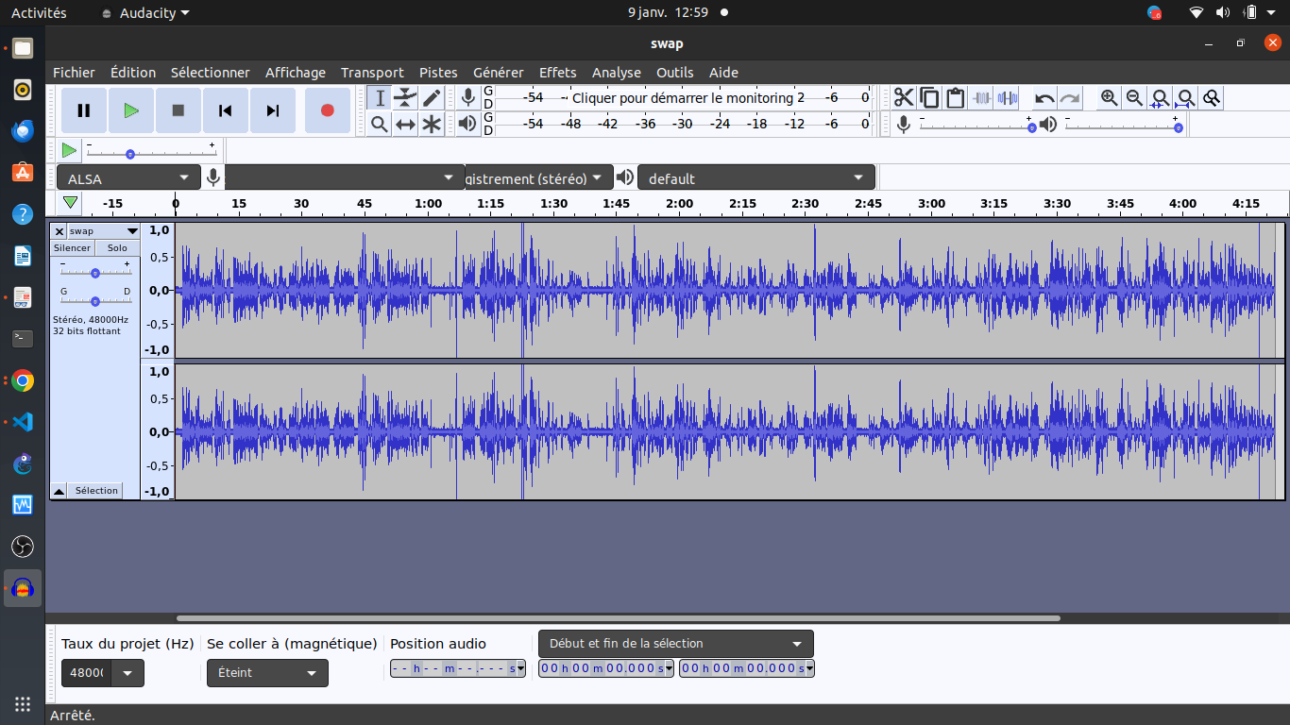Image resolution: width=1290 pixels, height=725 pixels.
Task: Fit selection to window width
Action: [x=1161, y=98]
